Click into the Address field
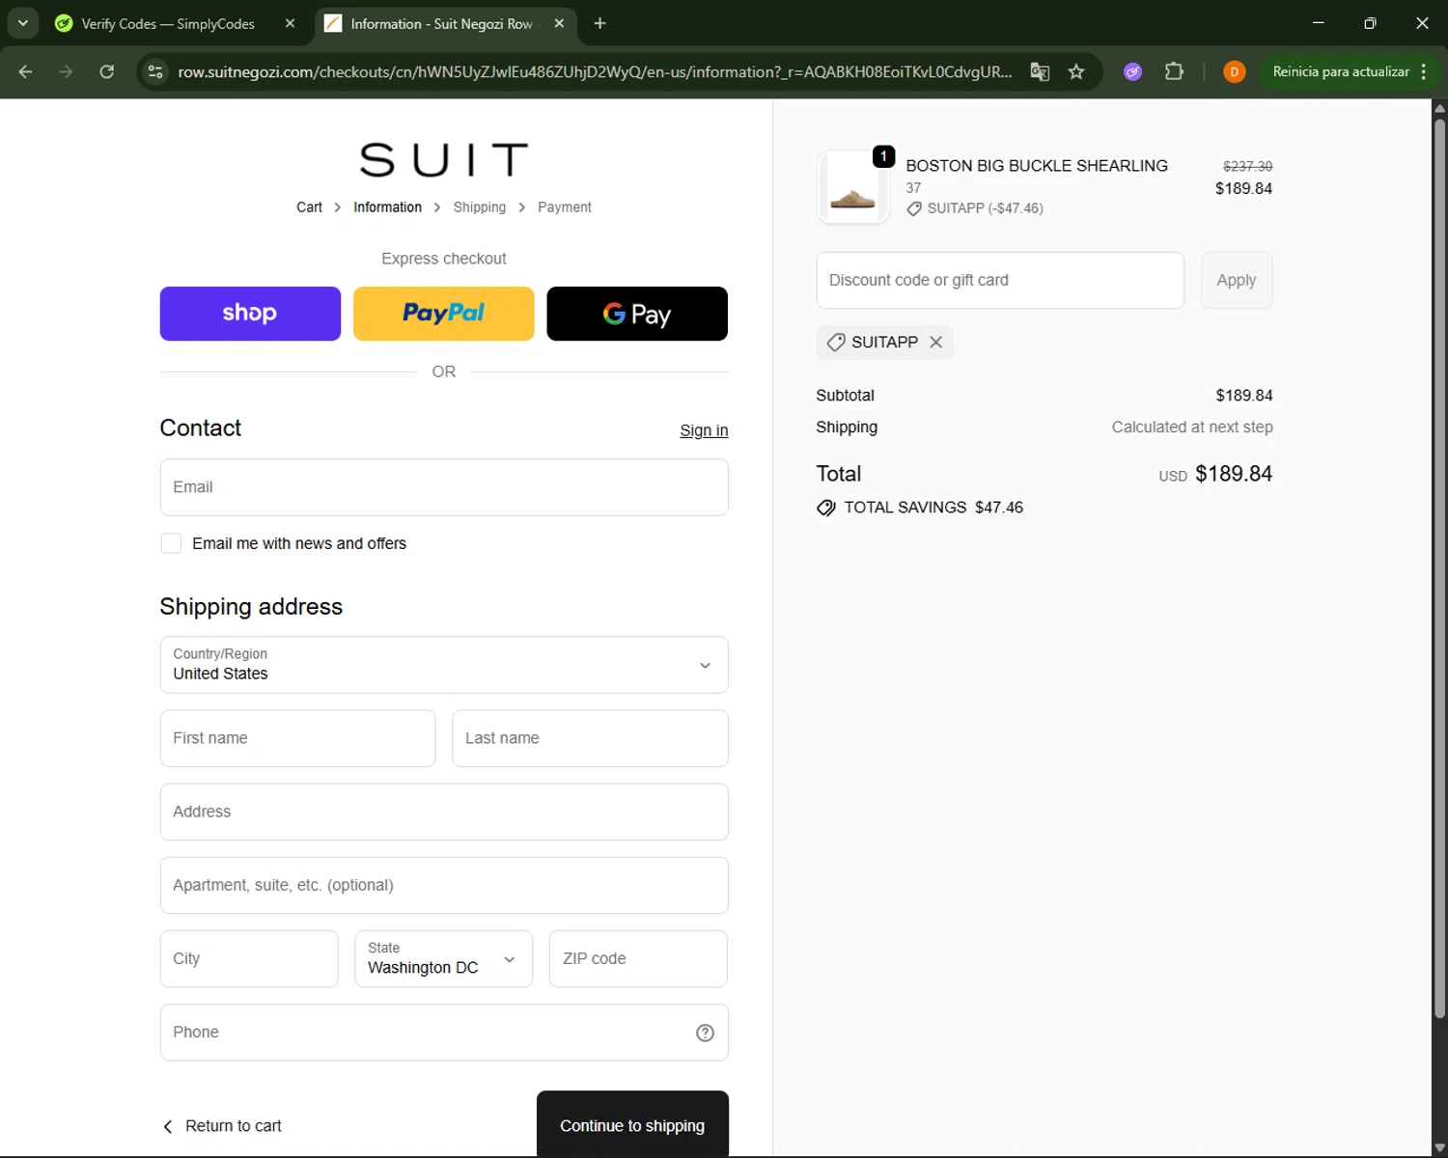 coord(444,812)
